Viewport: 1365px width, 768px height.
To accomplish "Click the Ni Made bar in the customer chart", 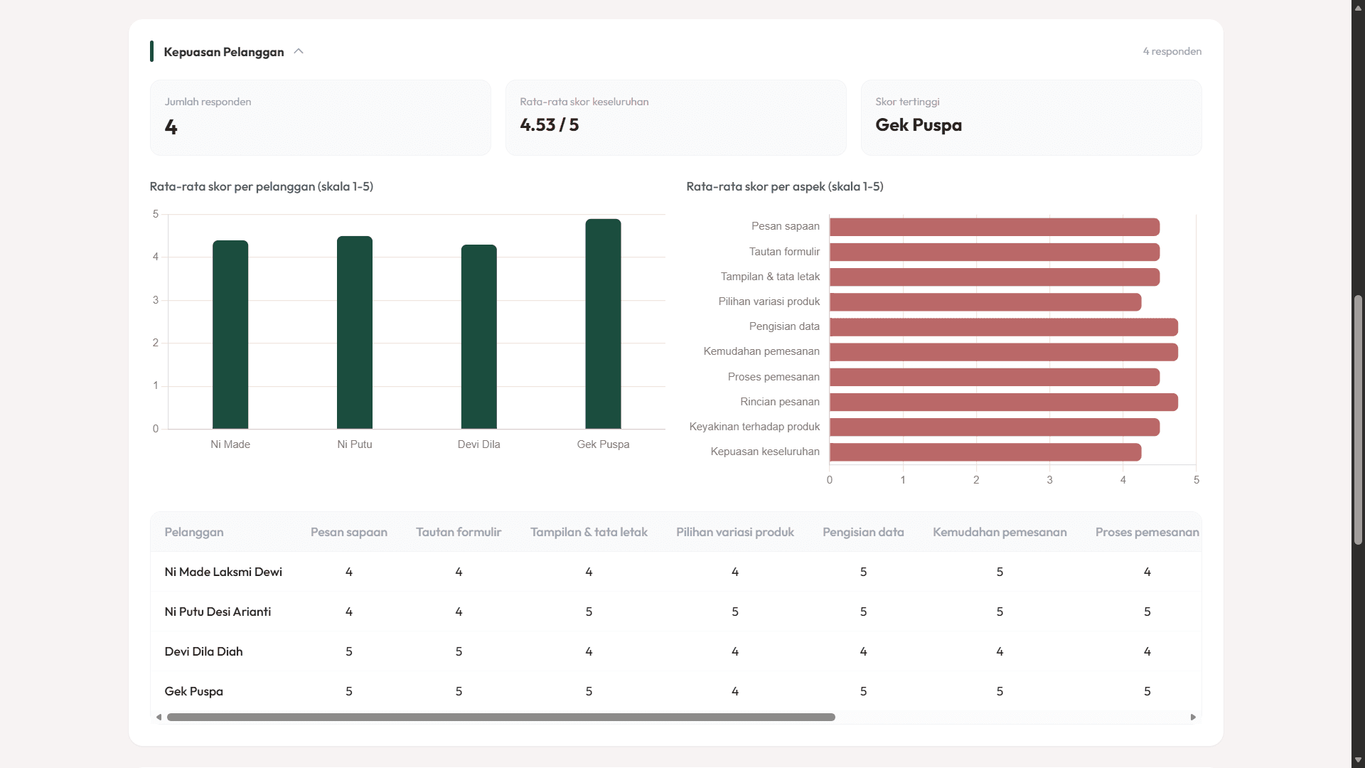I will pos(230,334).
